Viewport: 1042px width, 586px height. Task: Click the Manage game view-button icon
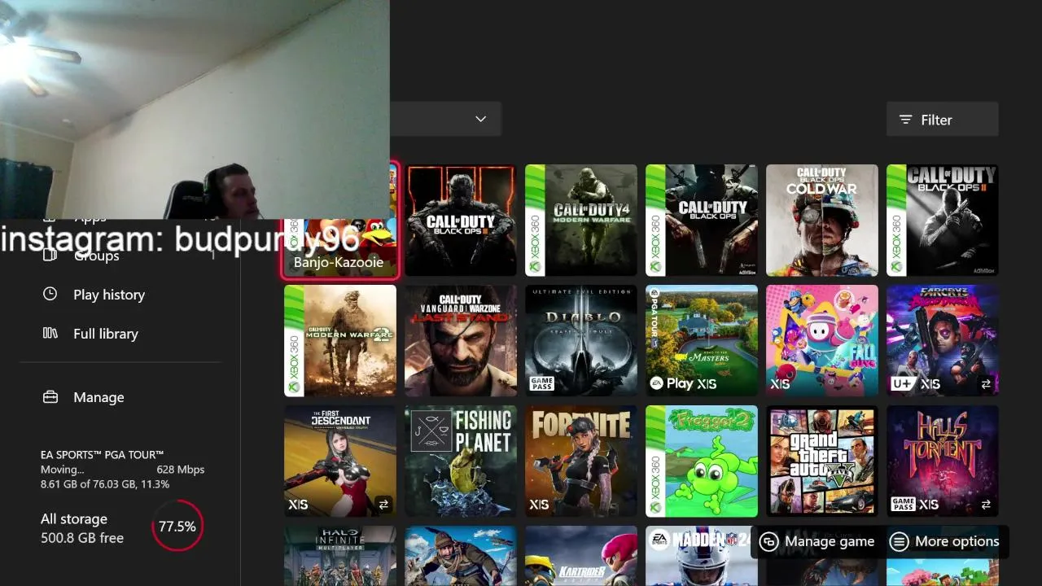[768, 541]
